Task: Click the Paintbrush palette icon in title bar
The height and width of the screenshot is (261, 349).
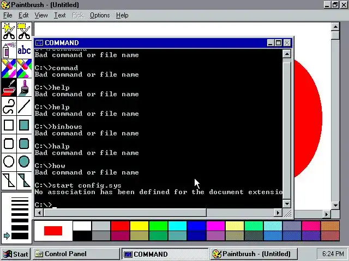Action: coord(5,5)
